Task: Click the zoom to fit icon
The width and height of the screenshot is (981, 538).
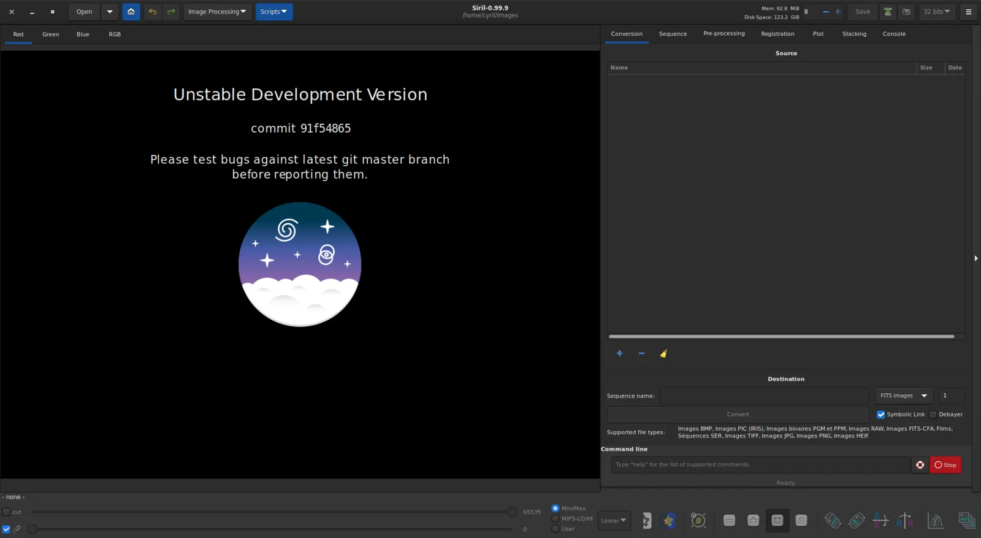Action: (777, 521)
